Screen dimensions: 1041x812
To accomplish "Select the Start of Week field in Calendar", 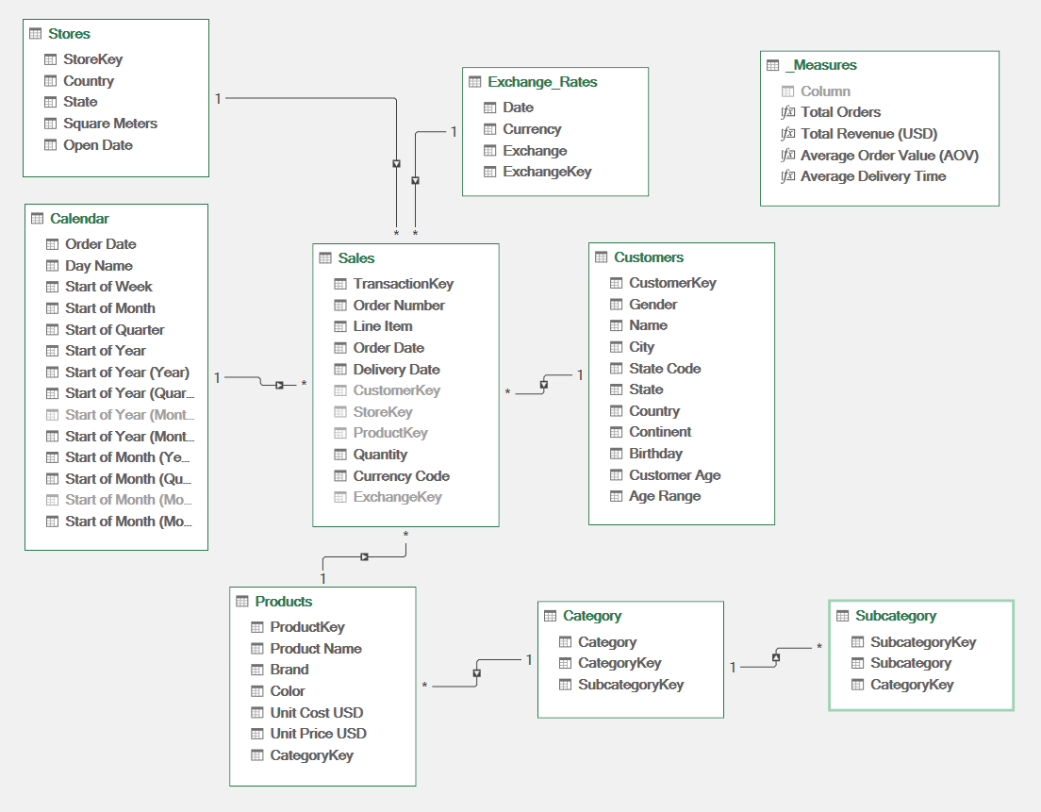I will (108, 286).
